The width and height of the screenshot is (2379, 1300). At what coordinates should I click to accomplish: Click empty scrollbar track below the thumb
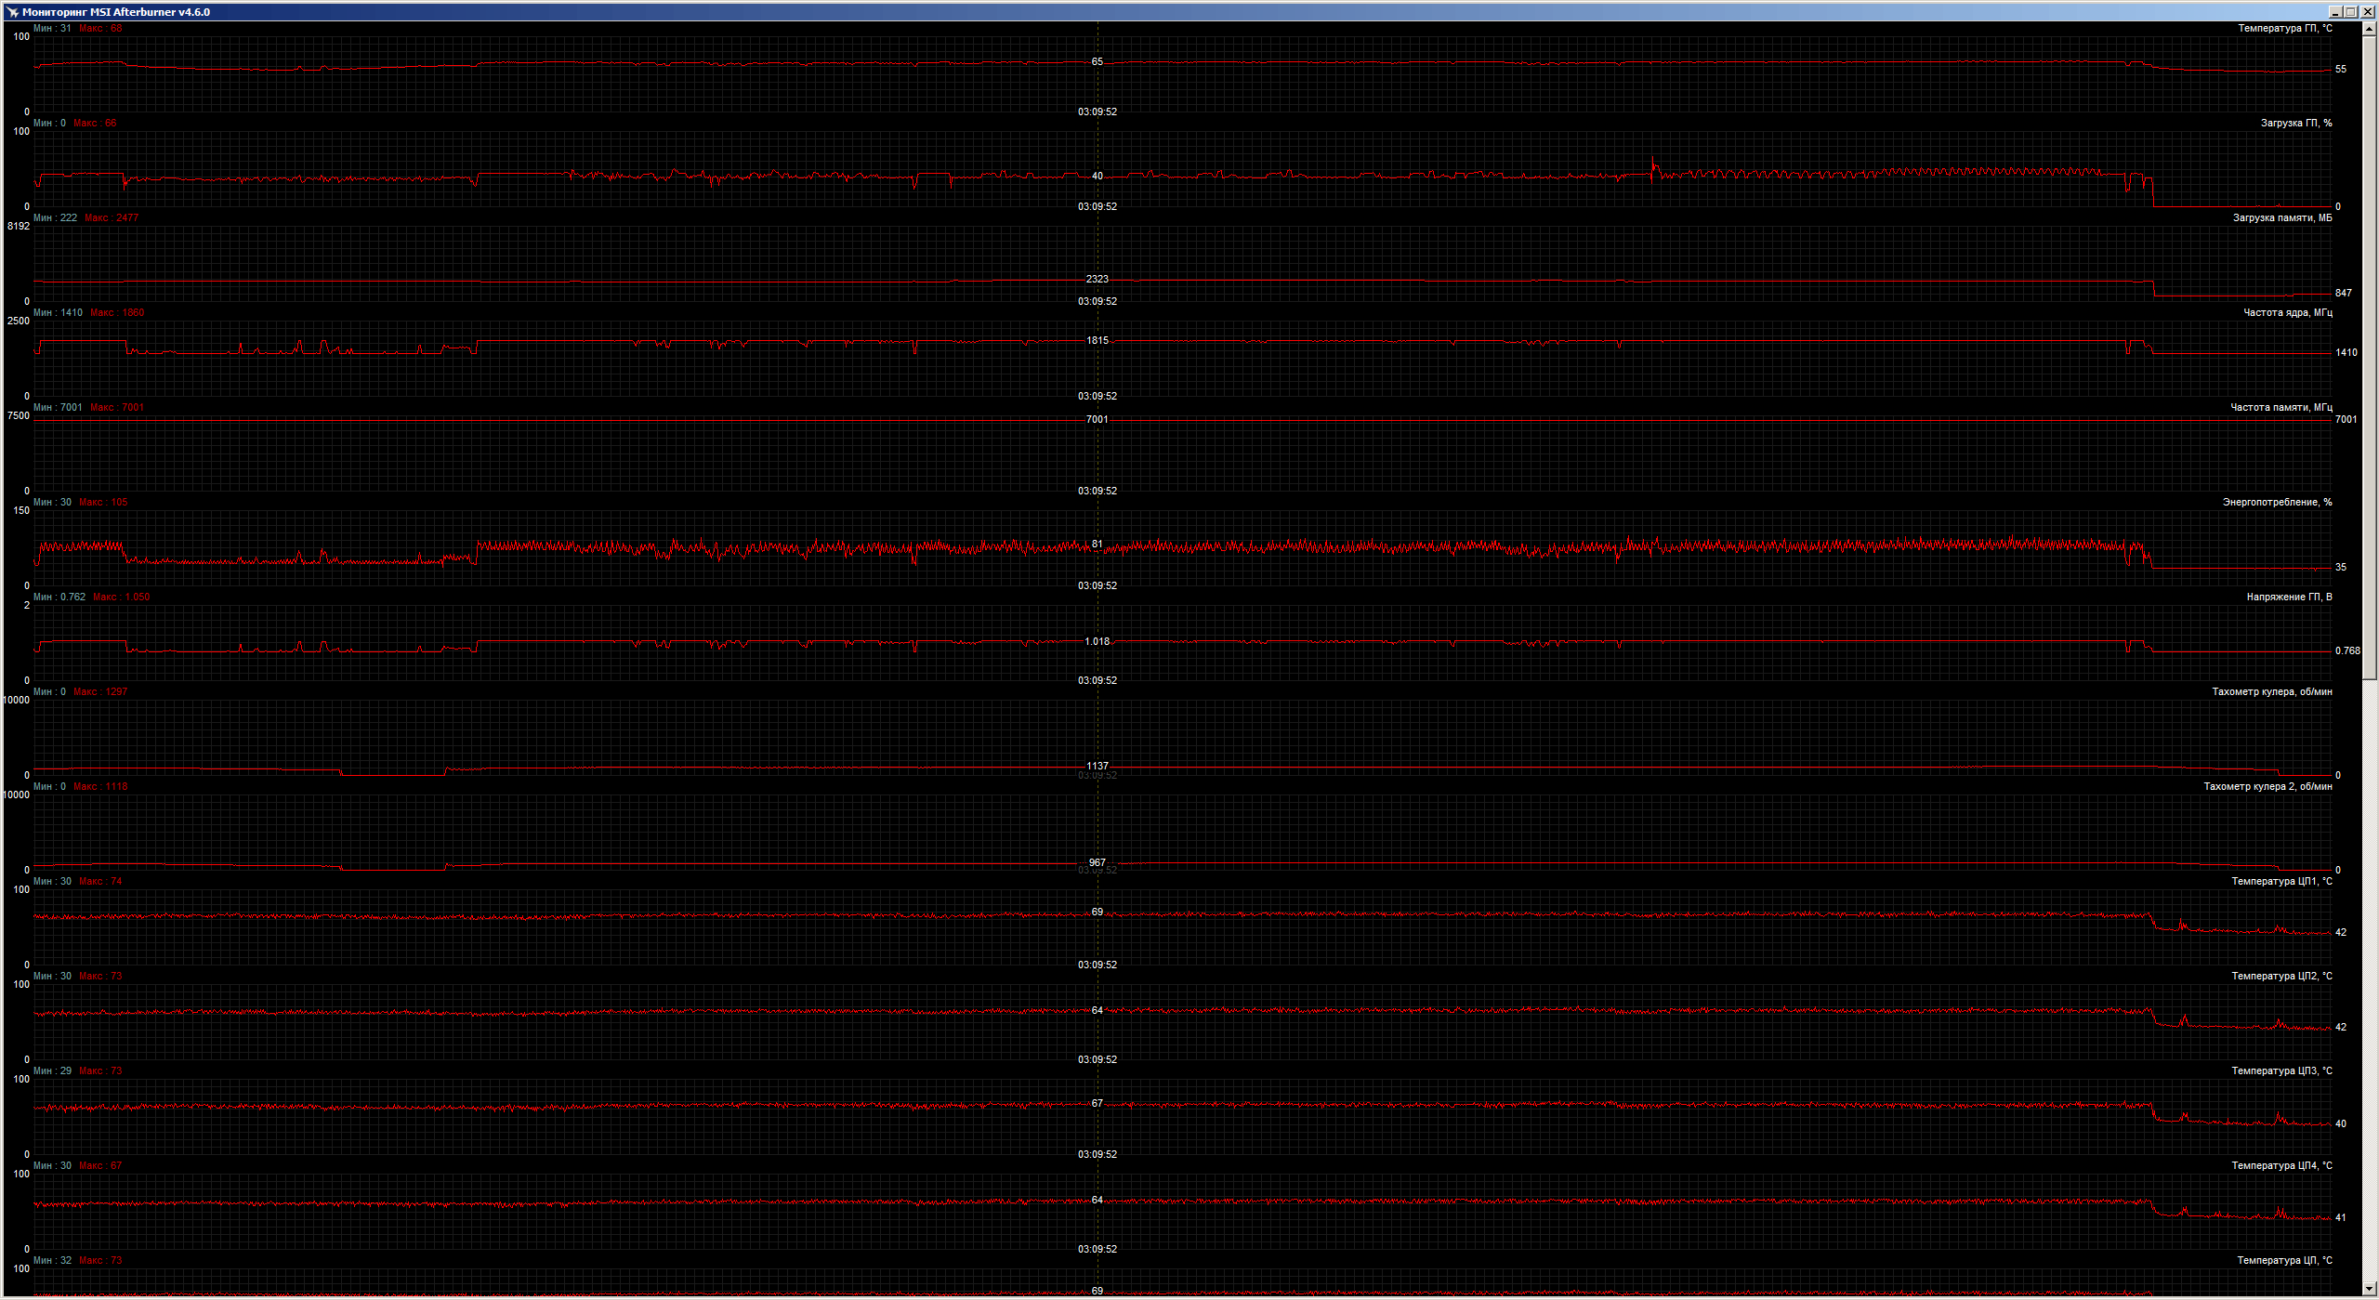(2369, 976)
